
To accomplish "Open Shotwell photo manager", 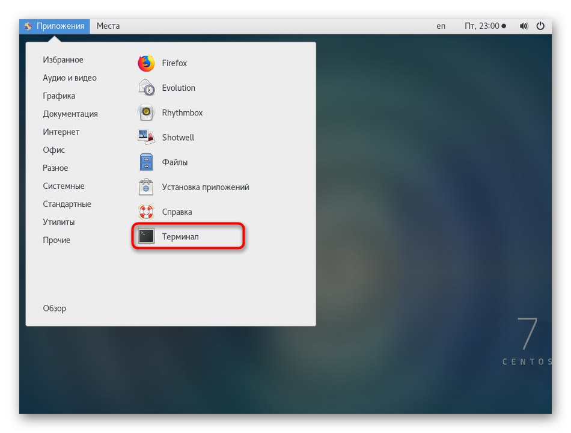I will point(178,137).
